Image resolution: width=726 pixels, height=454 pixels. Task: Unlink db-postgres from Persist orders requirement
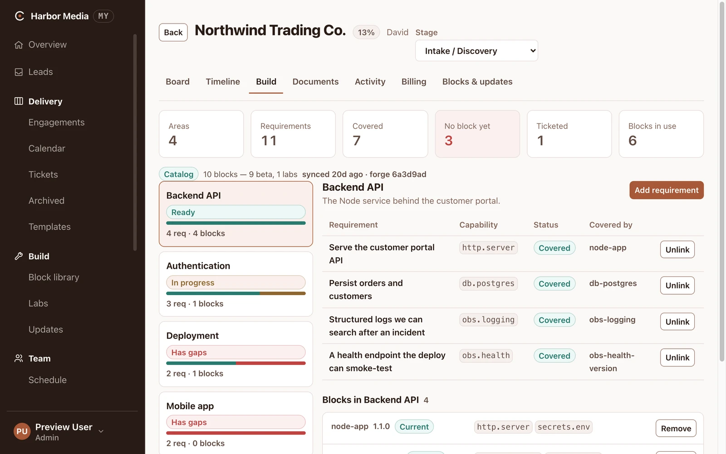tap(677, 286)
